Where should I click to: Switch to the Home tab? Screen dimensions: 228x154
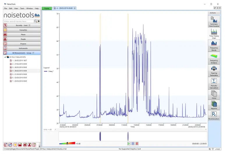click(x=47, y=8)
